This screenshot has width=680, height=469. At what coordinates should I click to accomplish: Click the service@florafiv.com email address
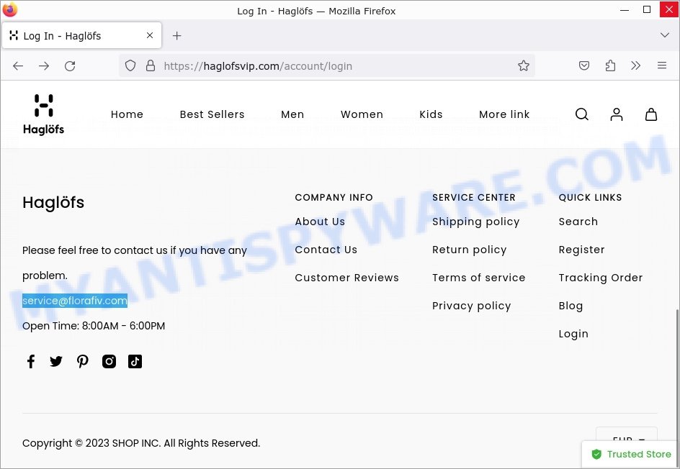coord(75,301)
